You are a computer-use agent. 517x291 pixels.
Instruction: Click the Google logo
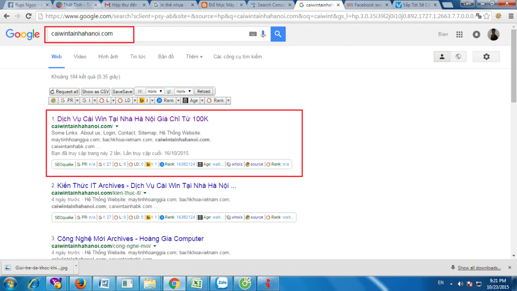[22, 34]
